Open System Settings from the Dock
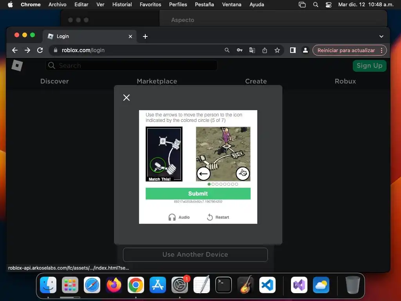The width and height of the screenshot is (401, 301). point(180,285)
